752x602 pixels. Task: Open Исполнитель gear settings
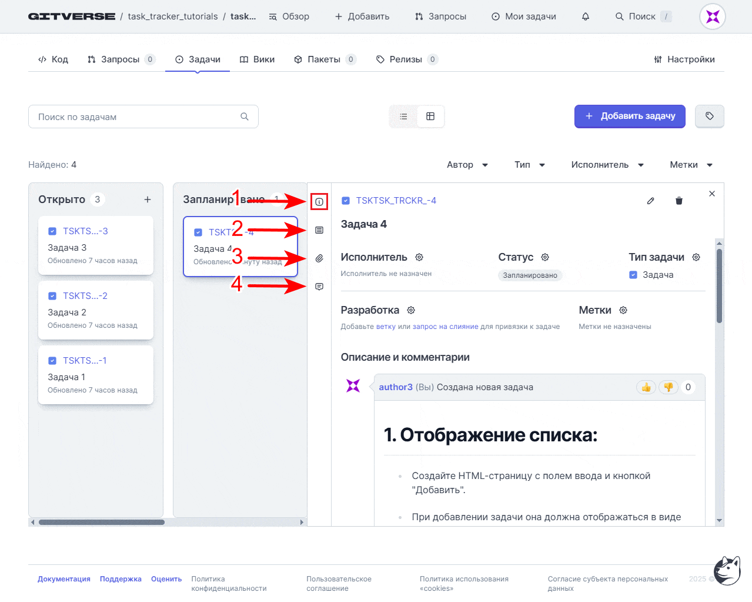point(419,257)
